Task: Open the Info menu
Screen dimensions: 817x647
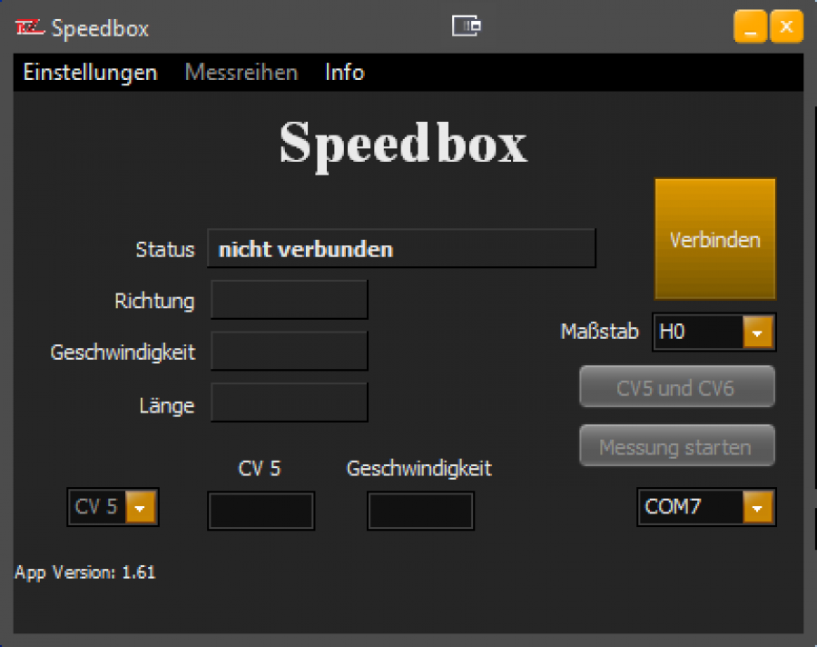Action: point(344,72)
